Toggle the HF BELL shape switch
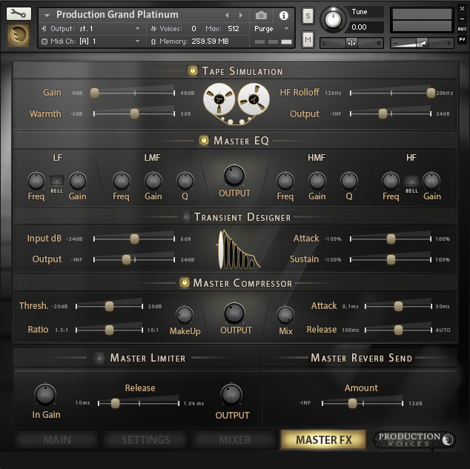The width and height of the screenshot is (470, 469). pyautogui.click(x=411, y=180)
